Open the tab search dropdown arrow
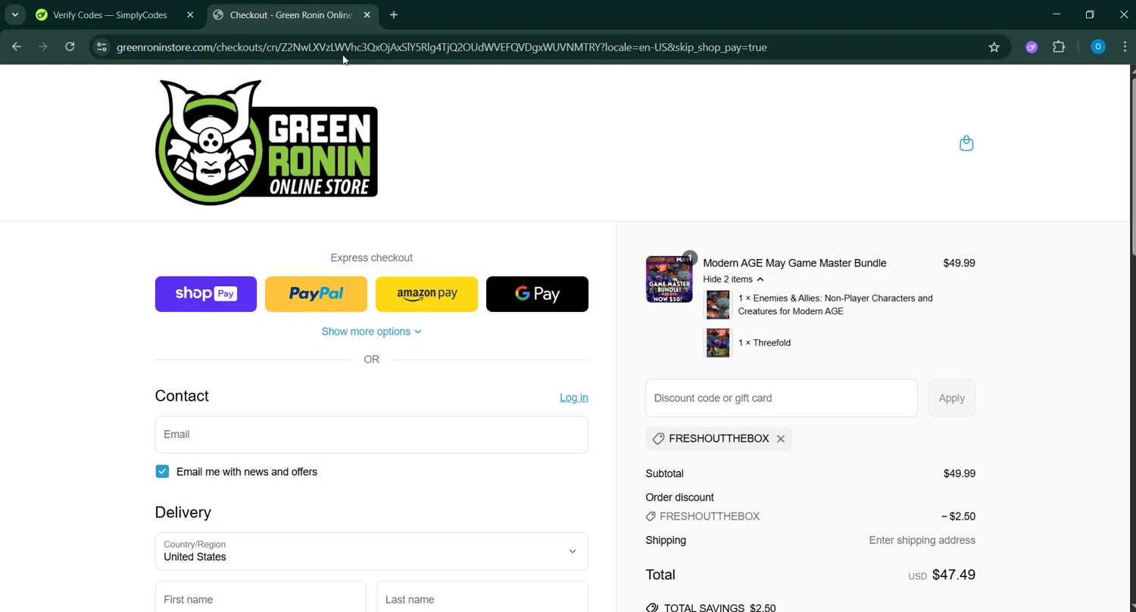1136x612 pixels. click(14, 14)
